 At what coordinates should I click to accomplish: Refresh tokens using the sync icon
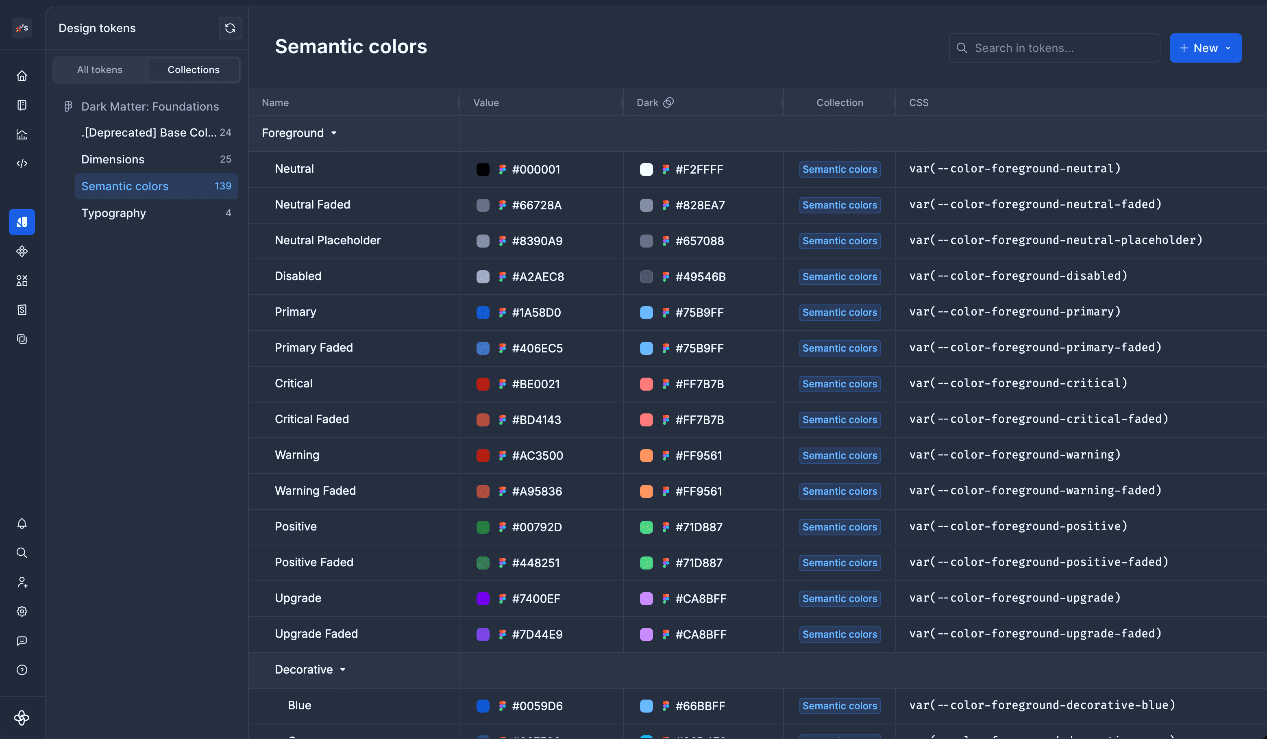[x=230, y=28]
